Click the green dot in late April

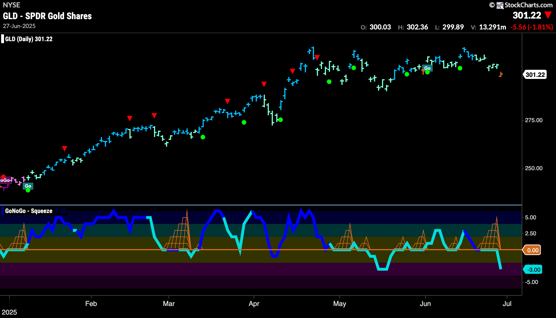coord(329,82)
